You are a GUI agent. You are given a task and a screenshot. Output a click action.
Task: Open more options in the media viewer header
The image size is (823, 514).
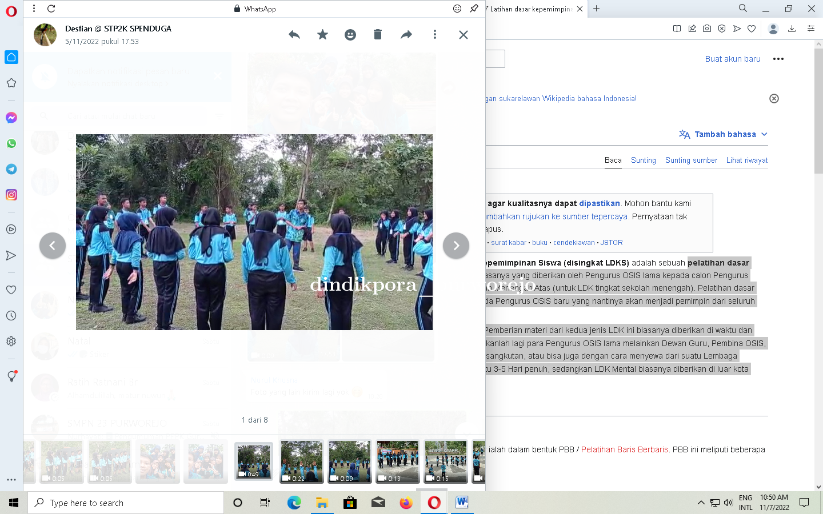click(435, 35)
